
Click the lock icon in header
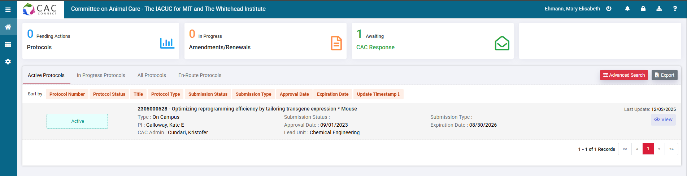coord(643,9)
